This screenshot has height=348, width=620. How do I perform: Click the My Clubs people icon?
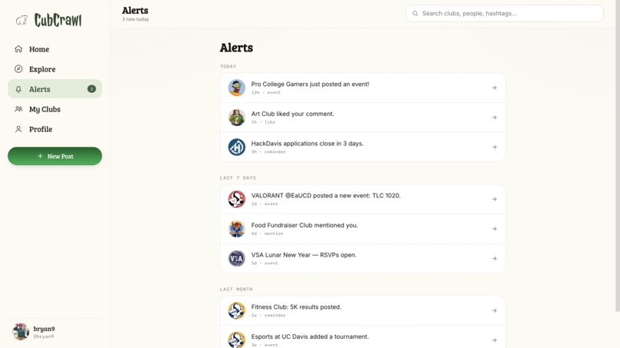(x=18, y=109)
